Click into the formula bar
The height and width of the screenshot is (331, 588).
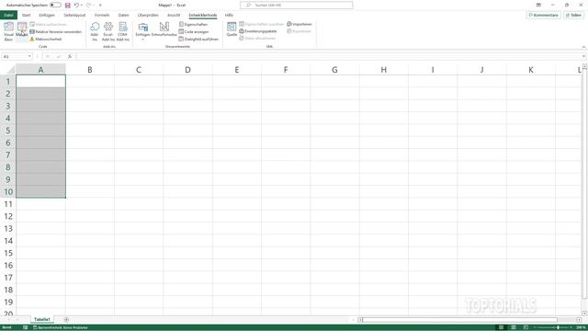pos(329,56)
